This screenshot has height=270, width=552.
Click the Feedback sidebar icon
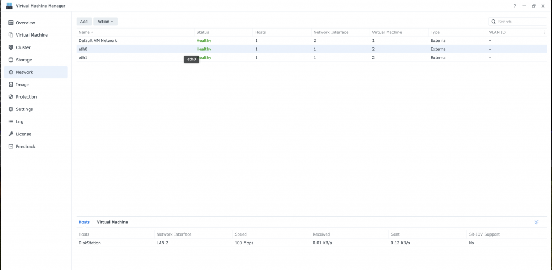tap(11, 147)
